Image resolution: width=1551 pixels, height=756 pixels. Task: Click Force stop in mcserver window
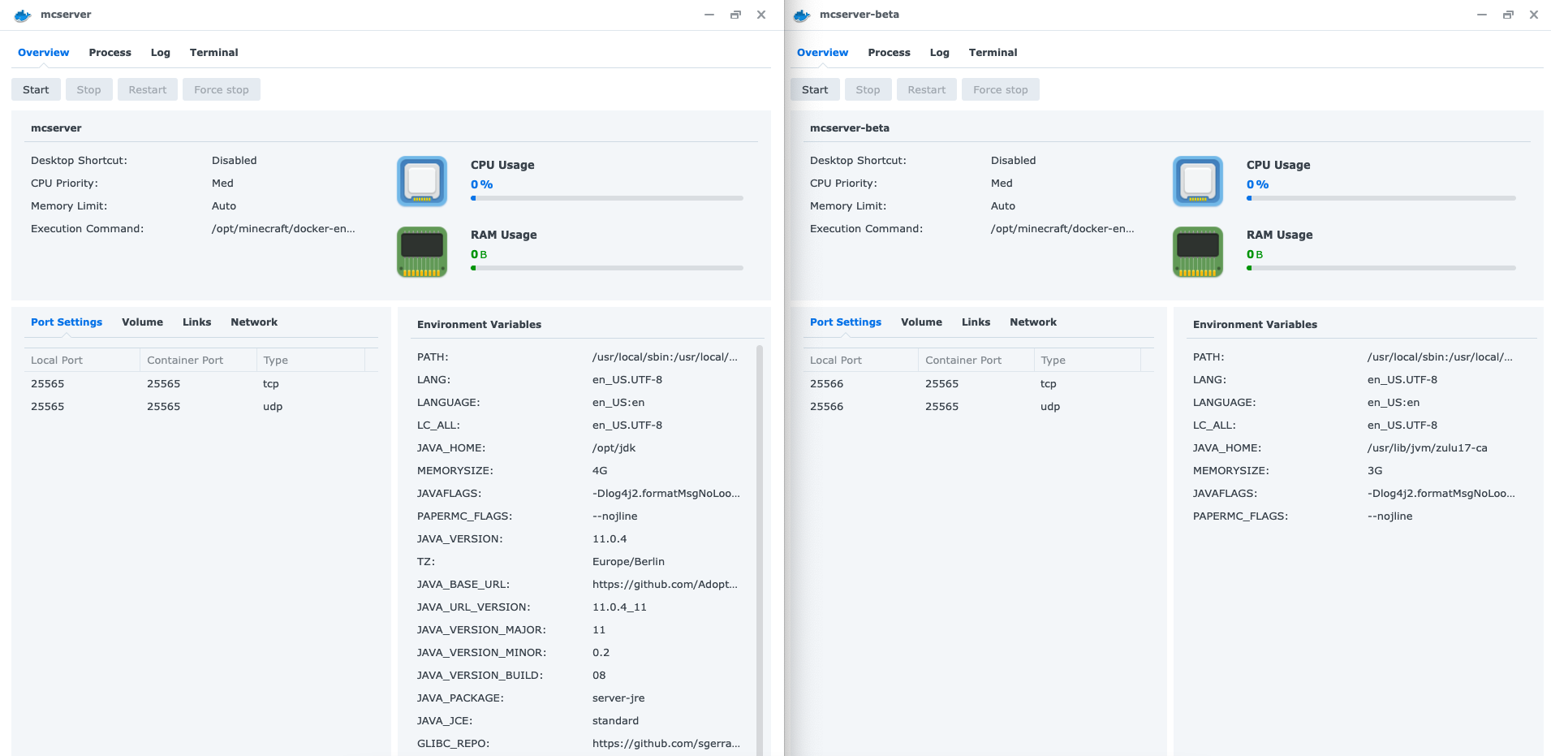click(222, 89)
